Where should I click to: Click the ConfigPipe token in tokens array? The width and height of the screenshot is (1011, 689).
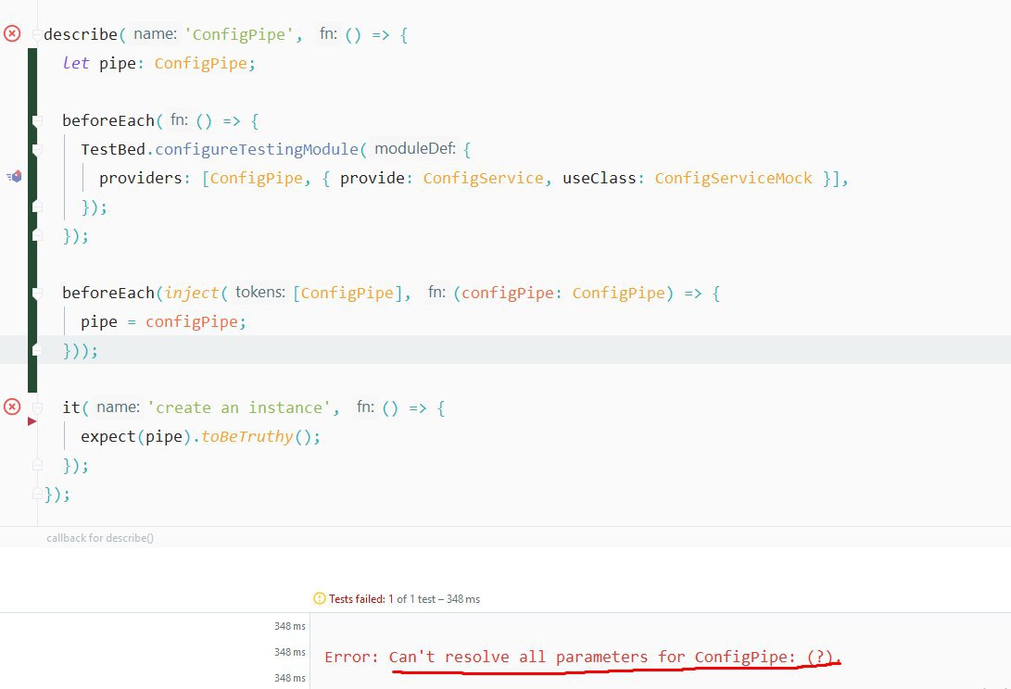click(347, 293)
